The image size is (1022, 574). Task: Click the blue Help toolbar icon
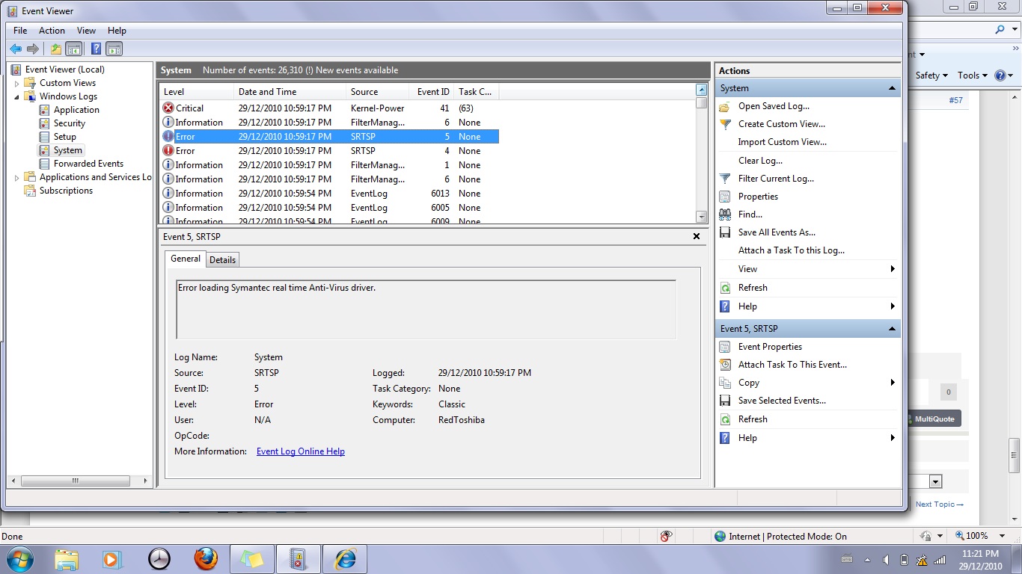pos(96,49)
